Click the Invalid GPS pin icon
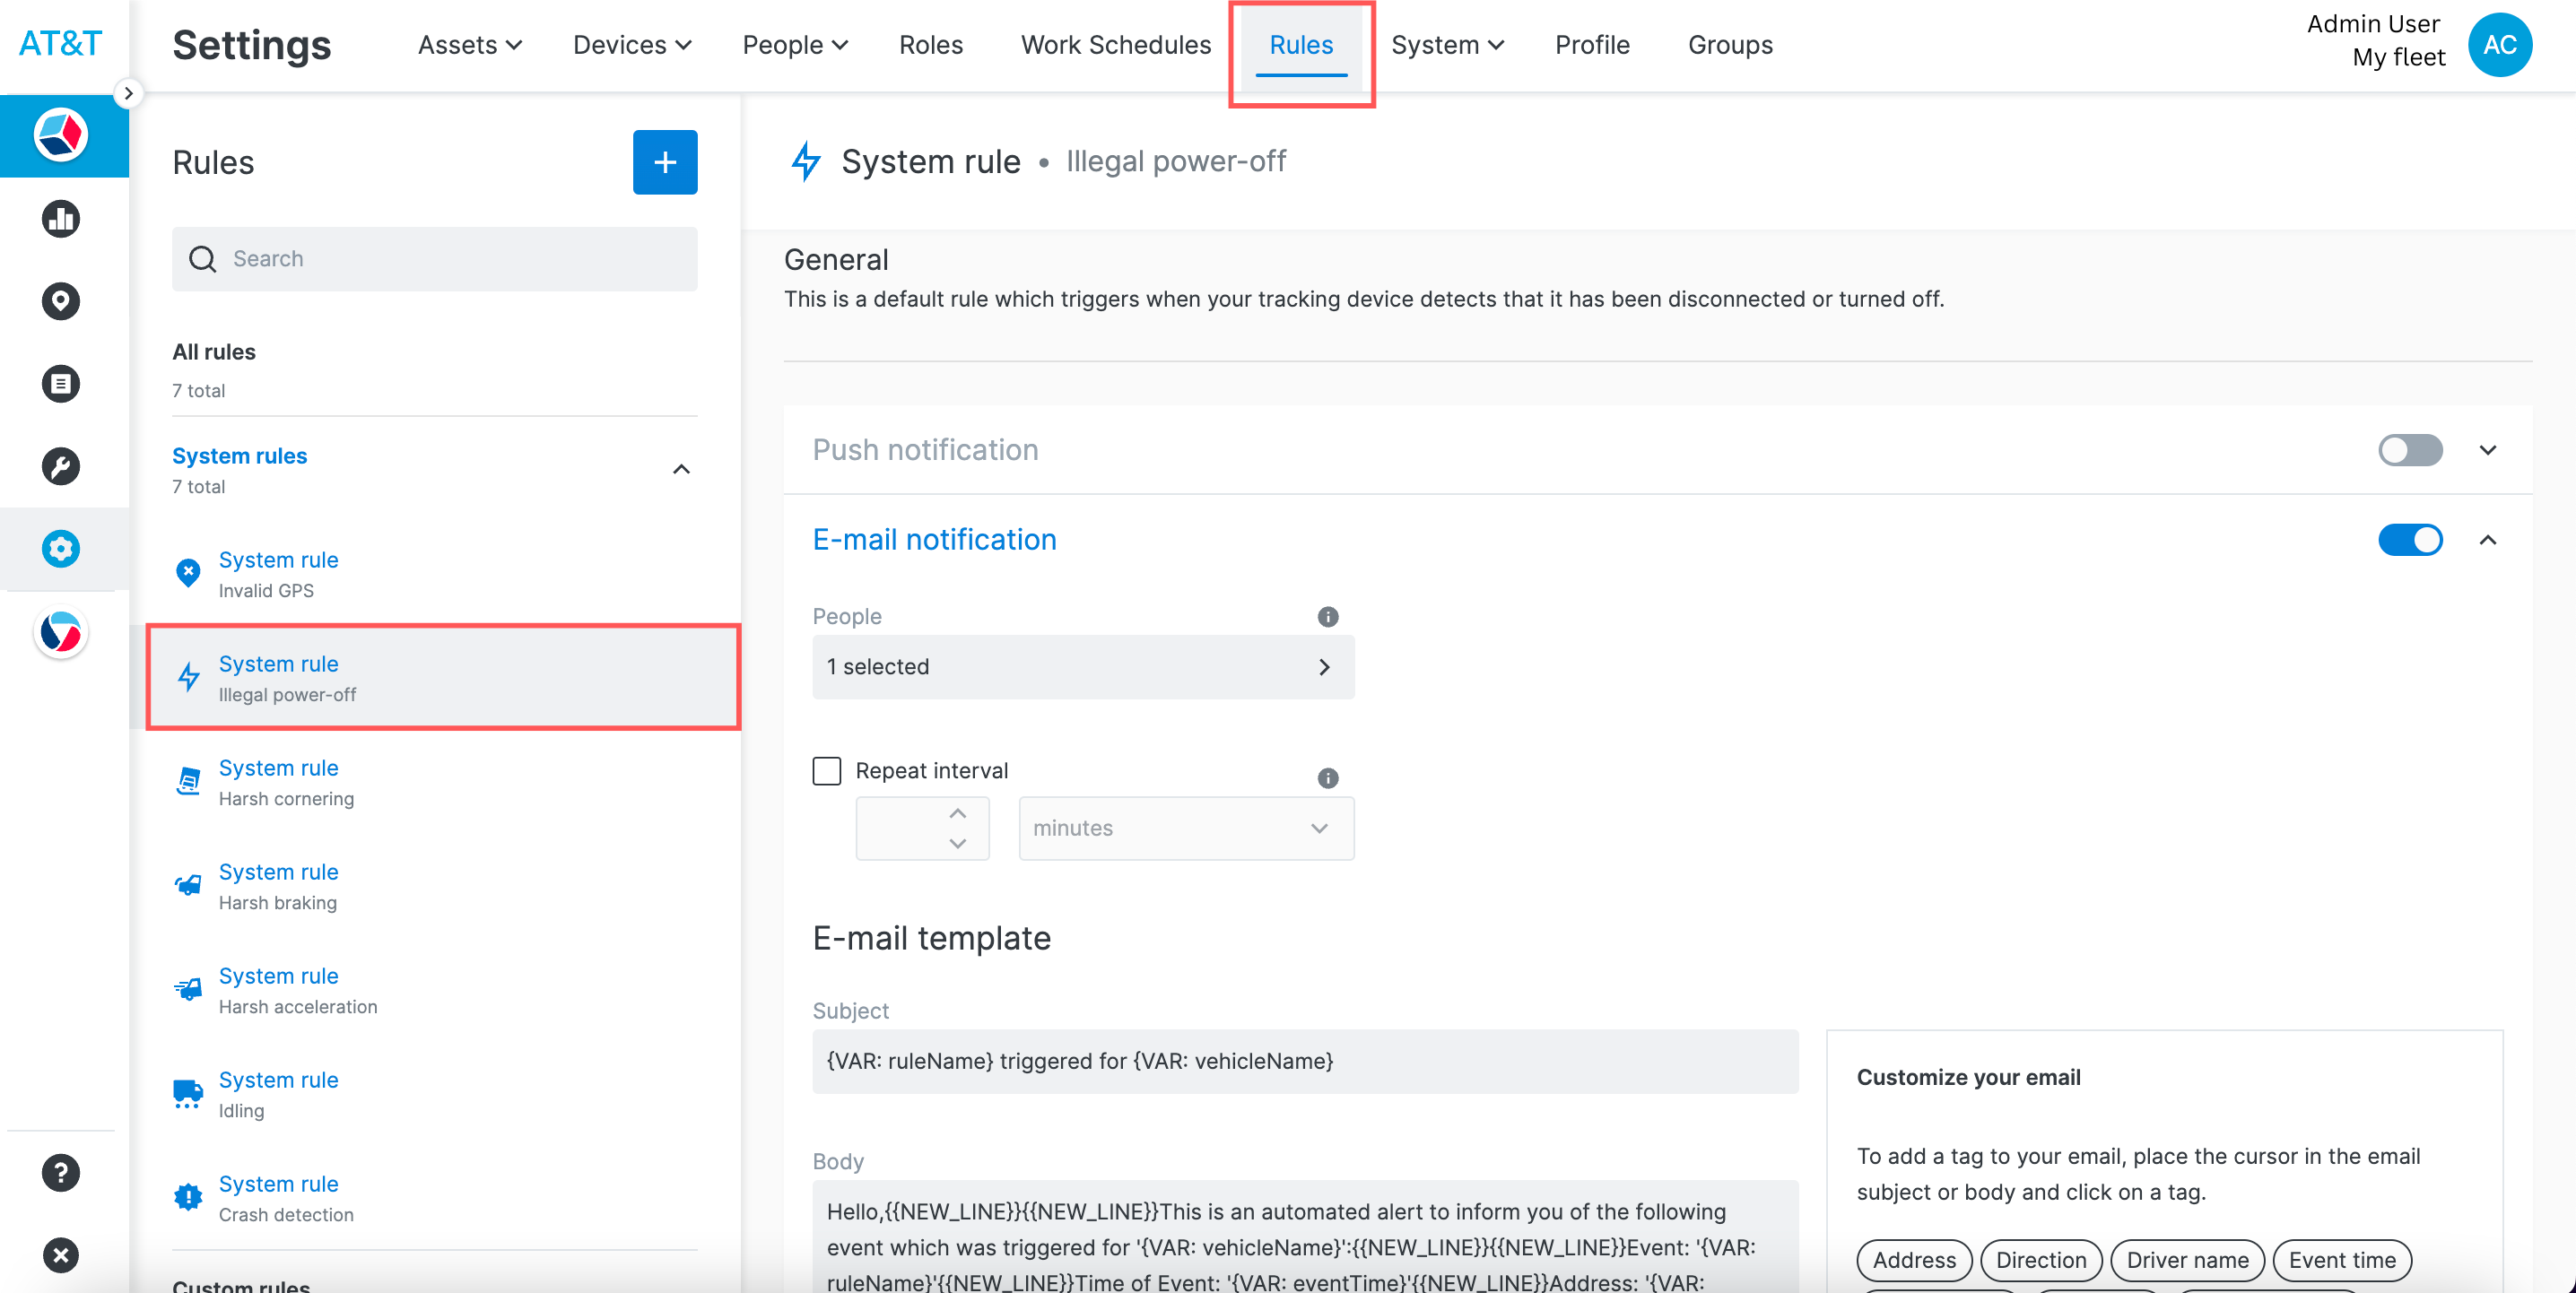Image resolution: width=2576 pixels, height=1293 pixels. coord(187,573)
